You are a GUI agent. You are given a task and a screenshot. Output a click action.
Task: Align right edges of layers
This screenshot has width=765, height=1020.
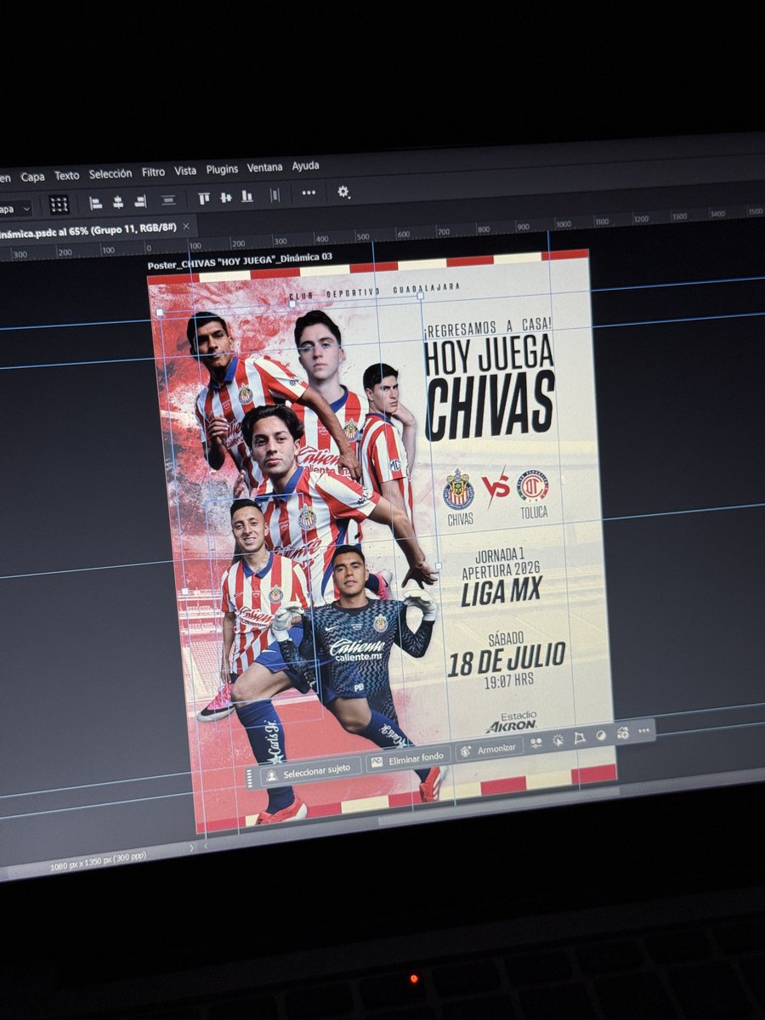[x=140, y=201]
